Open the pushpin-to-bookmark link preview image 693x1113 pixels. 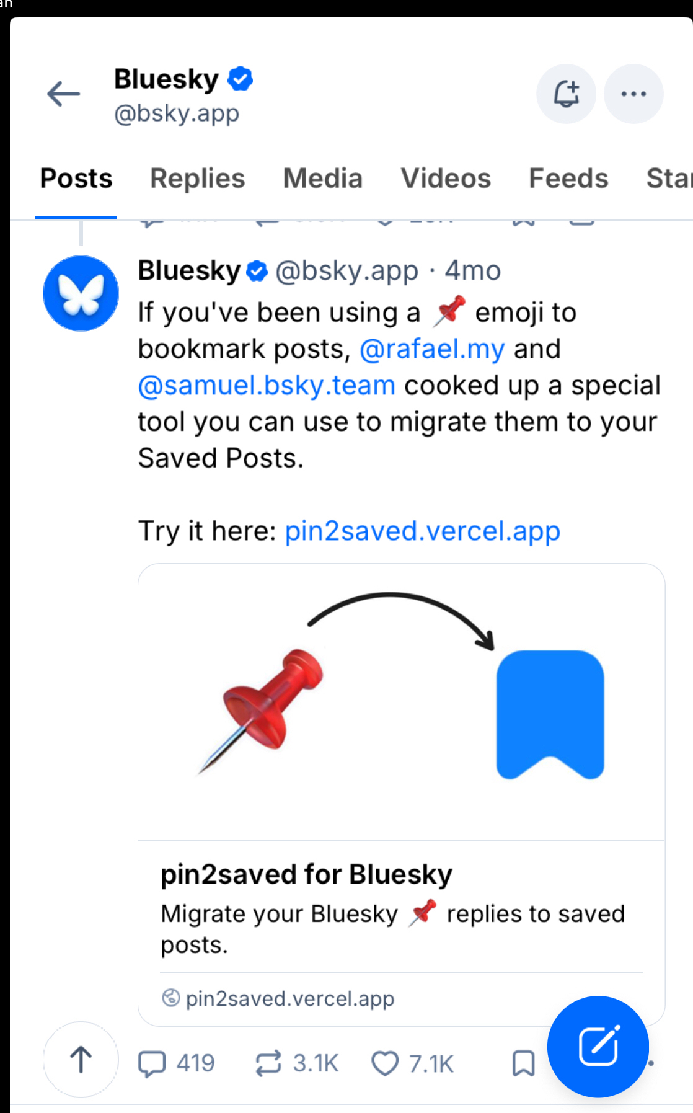coord(402,702)
